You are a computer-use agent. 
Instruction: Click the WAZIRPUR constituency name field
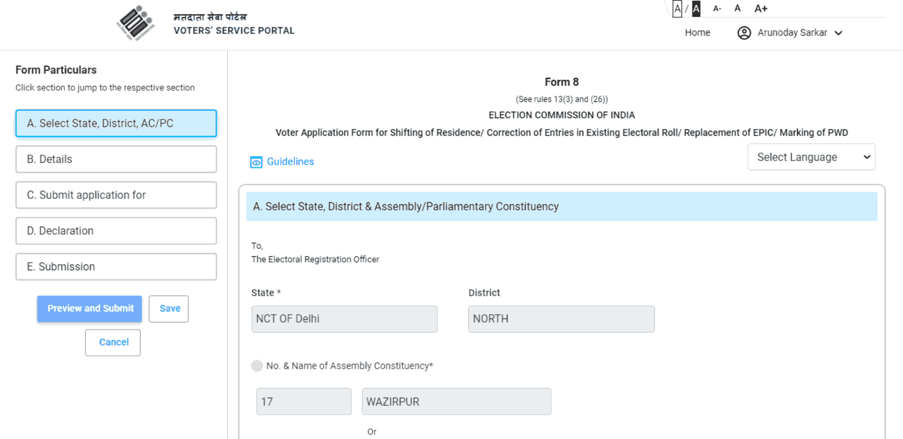click(x=456, y=401)
